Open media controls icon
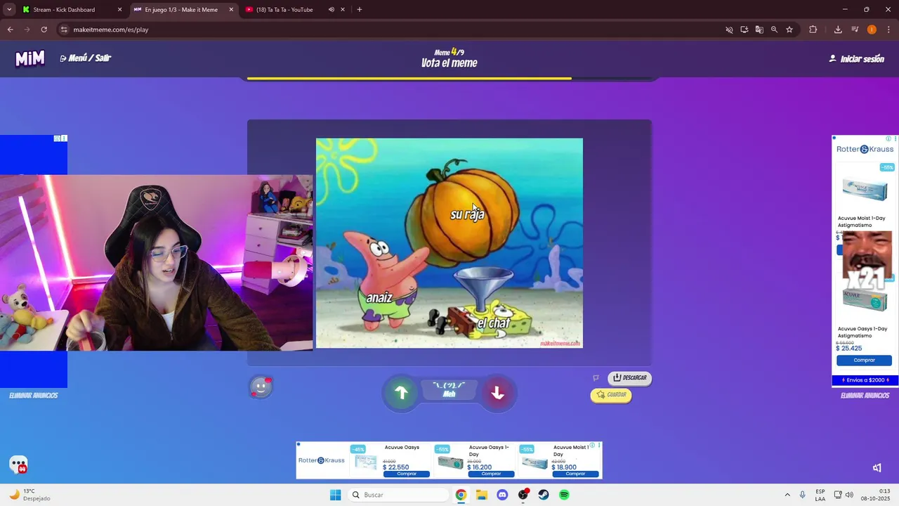 855,30
